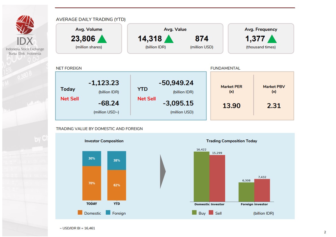Image resolution: width=336 pixels, height=237 pixels.
Task: Click the AVERAGE DAILY TRADING (YTD) title
Action: pyautogui.click(x=91, y=20)
